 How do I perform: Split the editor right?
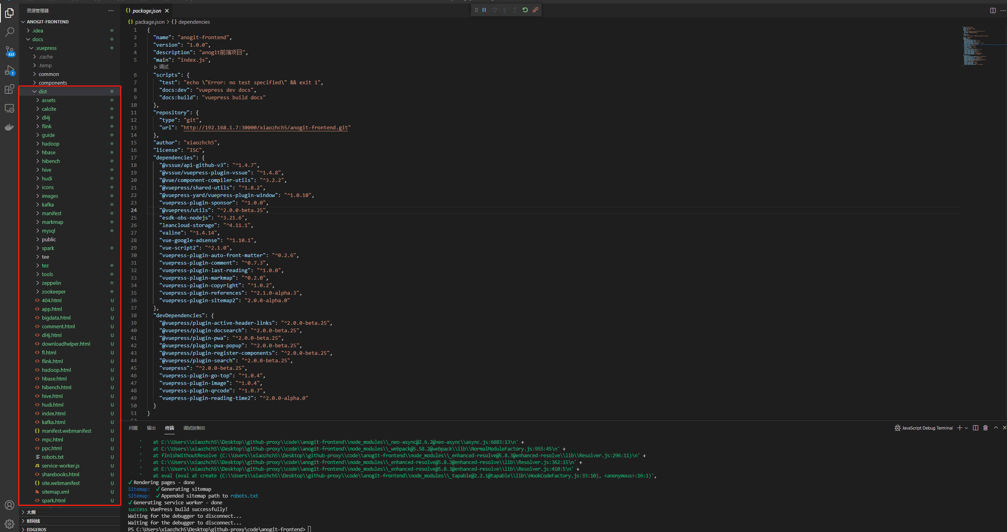click(993, 11)
